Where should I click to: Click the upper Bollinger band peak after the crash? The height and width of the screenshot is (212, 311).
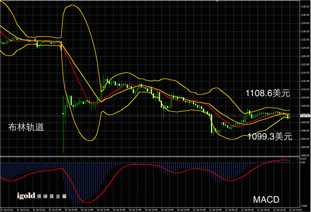[72, 5]
